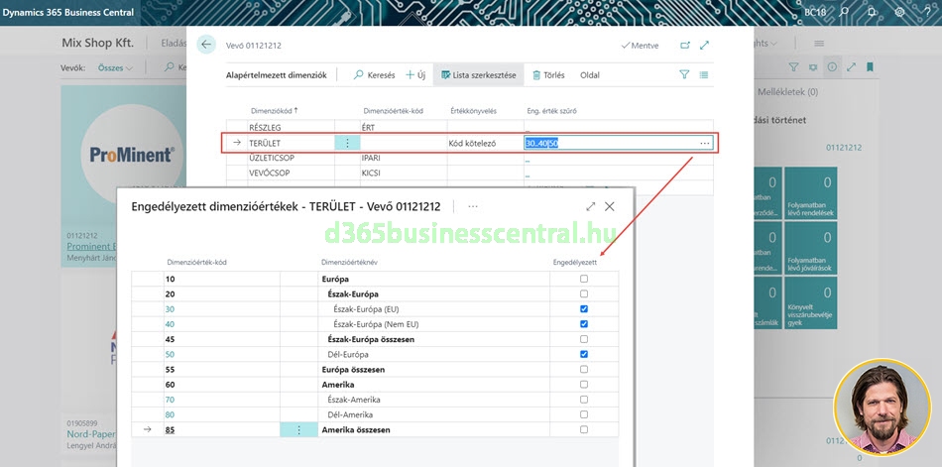Click the Mix Shop Kft. company name

(98, 43)
